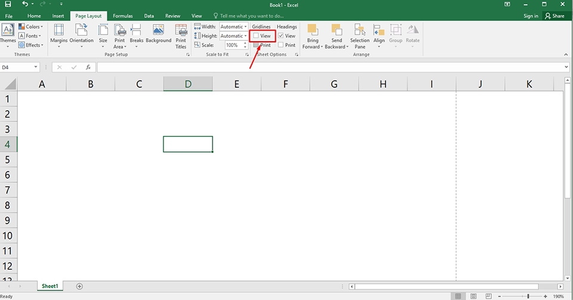Image resolution: width=573 pixels, height=300 pixels.
Task: Click the Insert Function fx icon
Action: click(88, 68)
